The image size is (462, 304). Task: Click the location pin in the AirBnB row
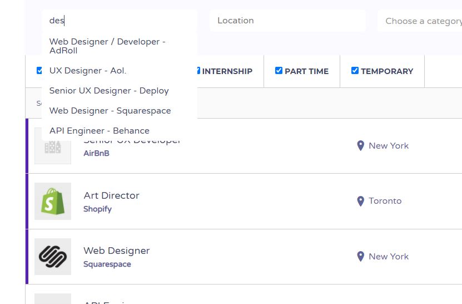click(361, 145)
